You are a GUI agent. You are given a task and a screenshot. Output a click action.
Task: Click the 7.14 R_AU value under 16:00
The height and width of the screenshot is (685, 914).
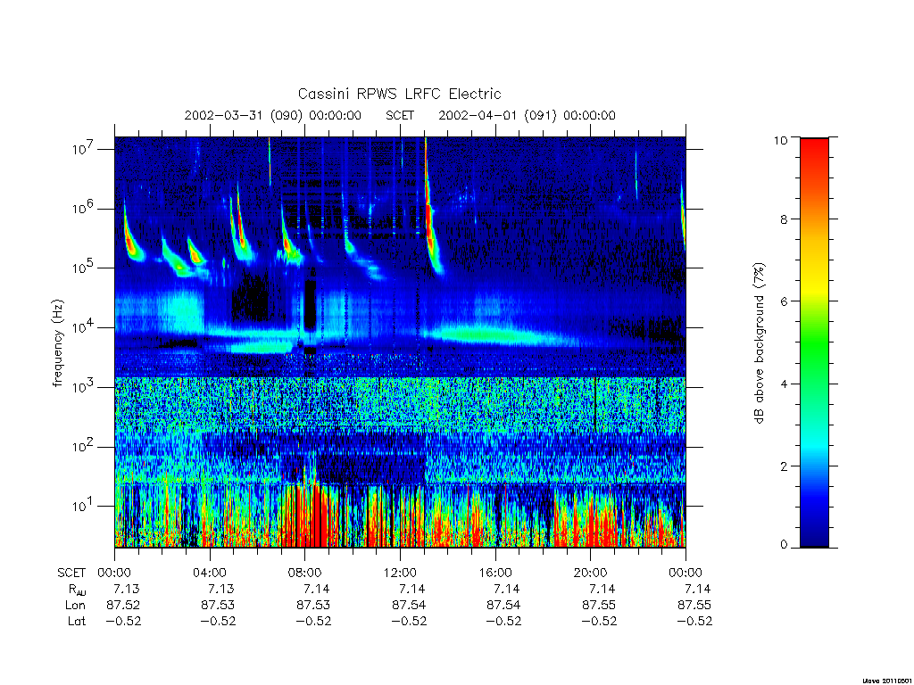point(507,589)
